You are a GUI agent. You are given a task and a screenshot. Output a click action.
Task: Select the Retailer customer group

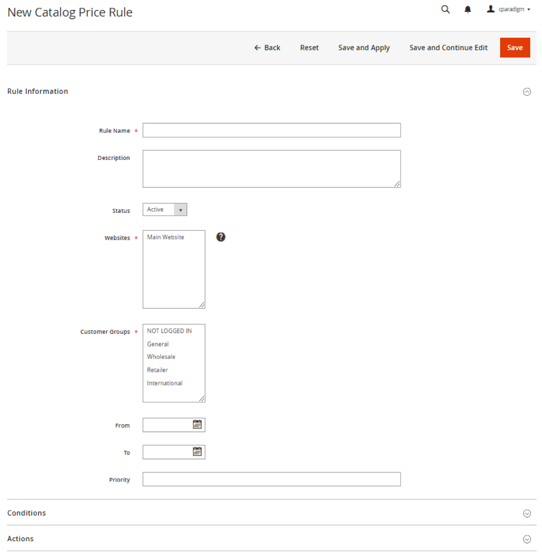pyautogui.click(x=157, y=369)
